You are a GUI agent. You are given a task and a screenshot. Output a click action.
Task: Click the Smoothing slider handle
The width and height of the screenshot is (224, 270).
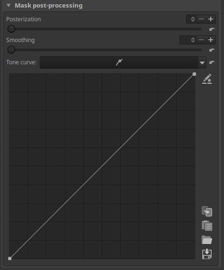(x=11, y=50)
